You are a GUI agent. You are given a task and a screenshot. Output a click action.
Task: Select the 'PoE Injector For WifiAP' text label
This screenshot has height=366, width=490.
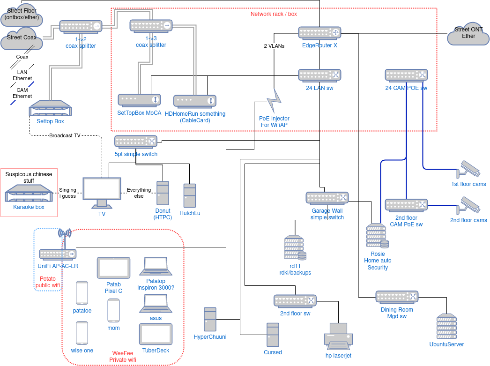274,121
